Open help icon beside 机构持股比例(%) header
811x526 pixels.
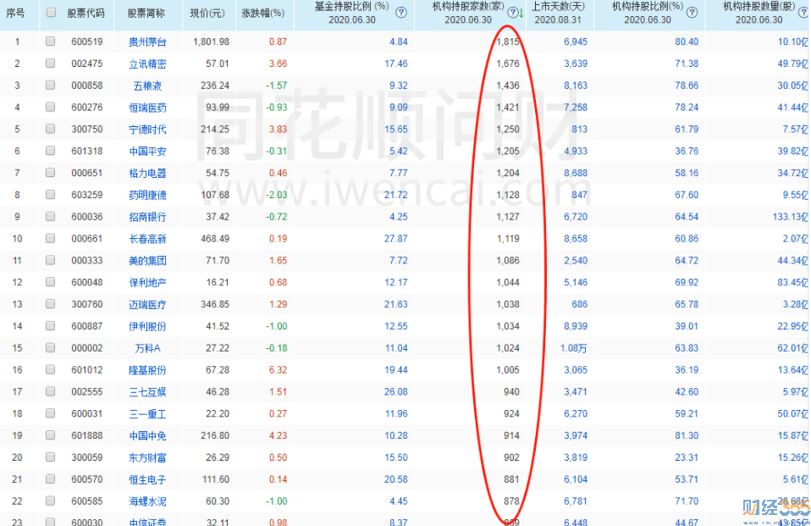coord(692,13)
